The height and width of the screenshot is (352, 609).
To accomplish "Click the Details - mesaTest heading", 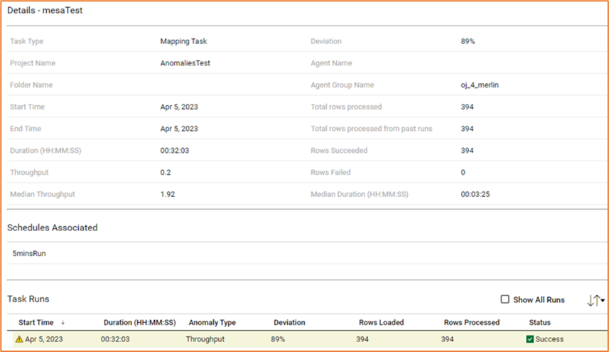I will (45, 11).
